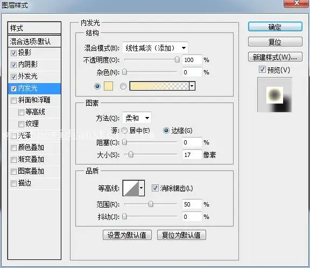Click the opacity value field 100
Screen dimensions: 310x268
[192, 60]
